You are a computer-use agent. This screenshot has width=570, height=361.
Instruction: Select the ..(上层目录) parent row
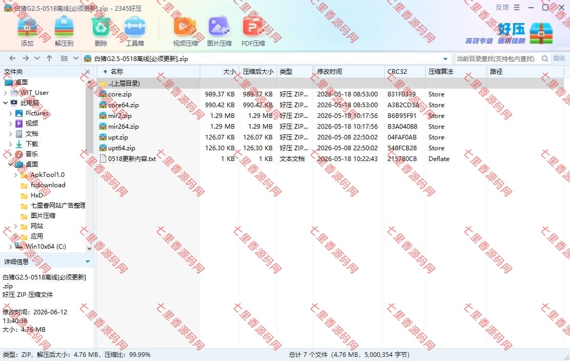tap(330, 83)
